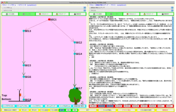Image resolution: width=176 pixels, height=112 pixels.
Task: Select the SEG2 node in tree
Action: tap(75, 42)
